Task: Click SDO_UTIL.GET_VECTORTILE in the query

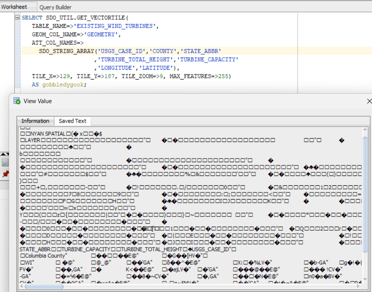Action: 86,18
